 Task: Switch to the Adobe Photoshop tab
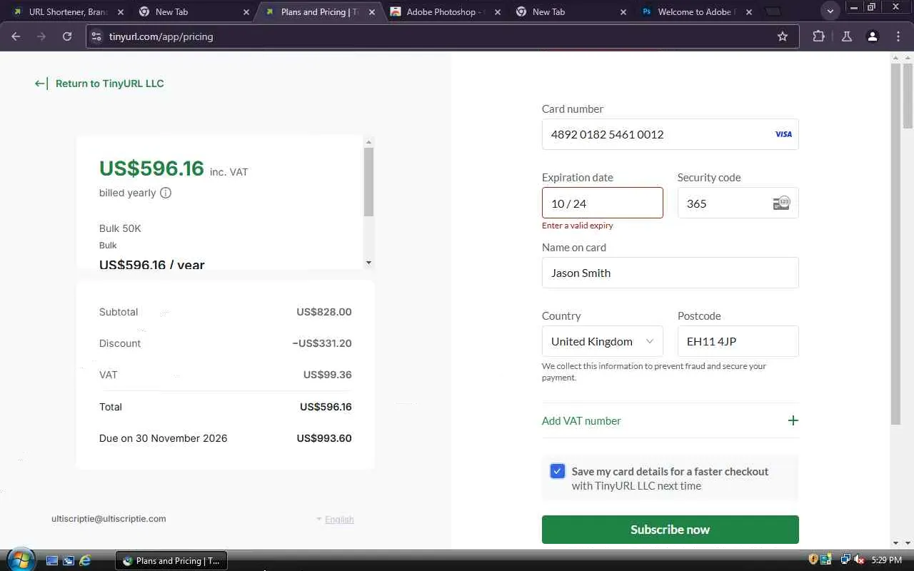coord(446,12)
